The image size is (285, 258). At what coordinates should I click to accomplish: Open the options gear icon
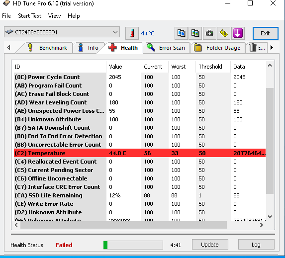pos(223,33)
